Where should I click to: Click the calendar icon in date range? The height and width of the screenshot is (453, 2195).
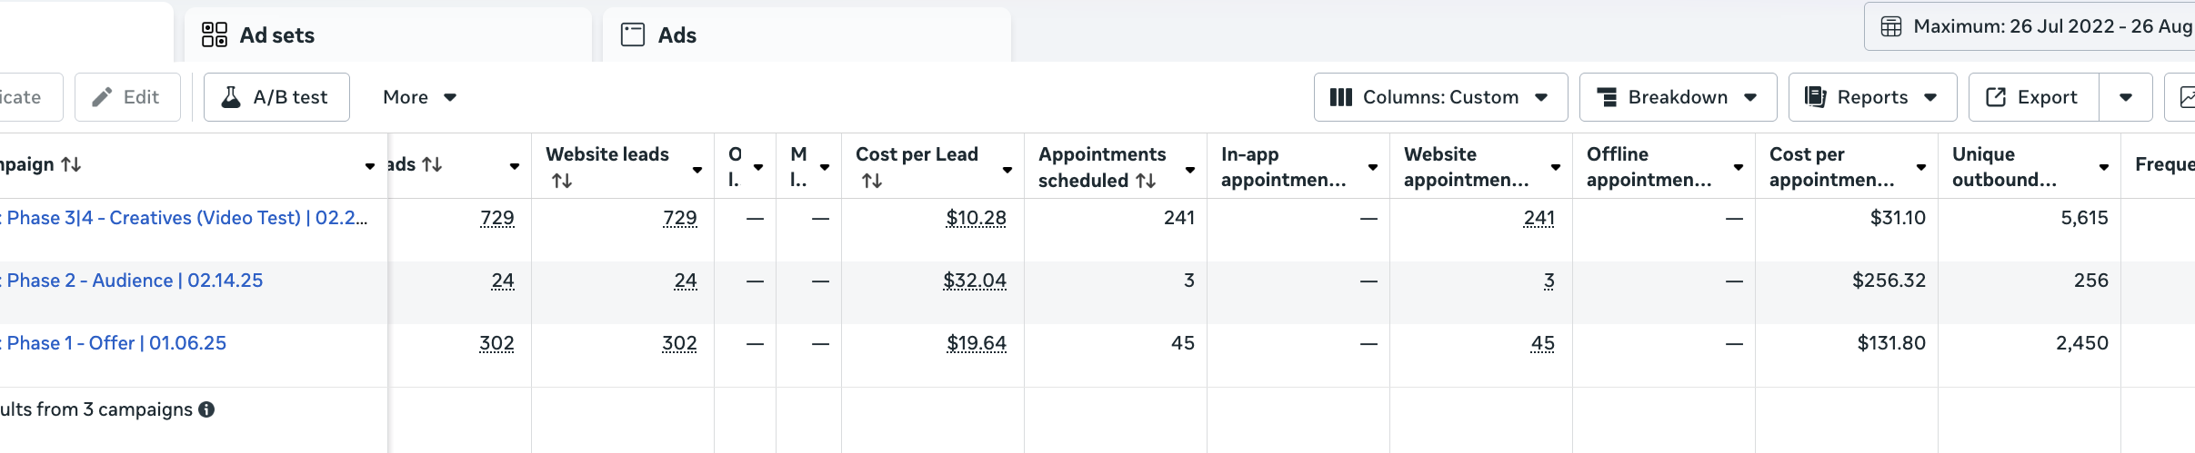click(1891, 26)
